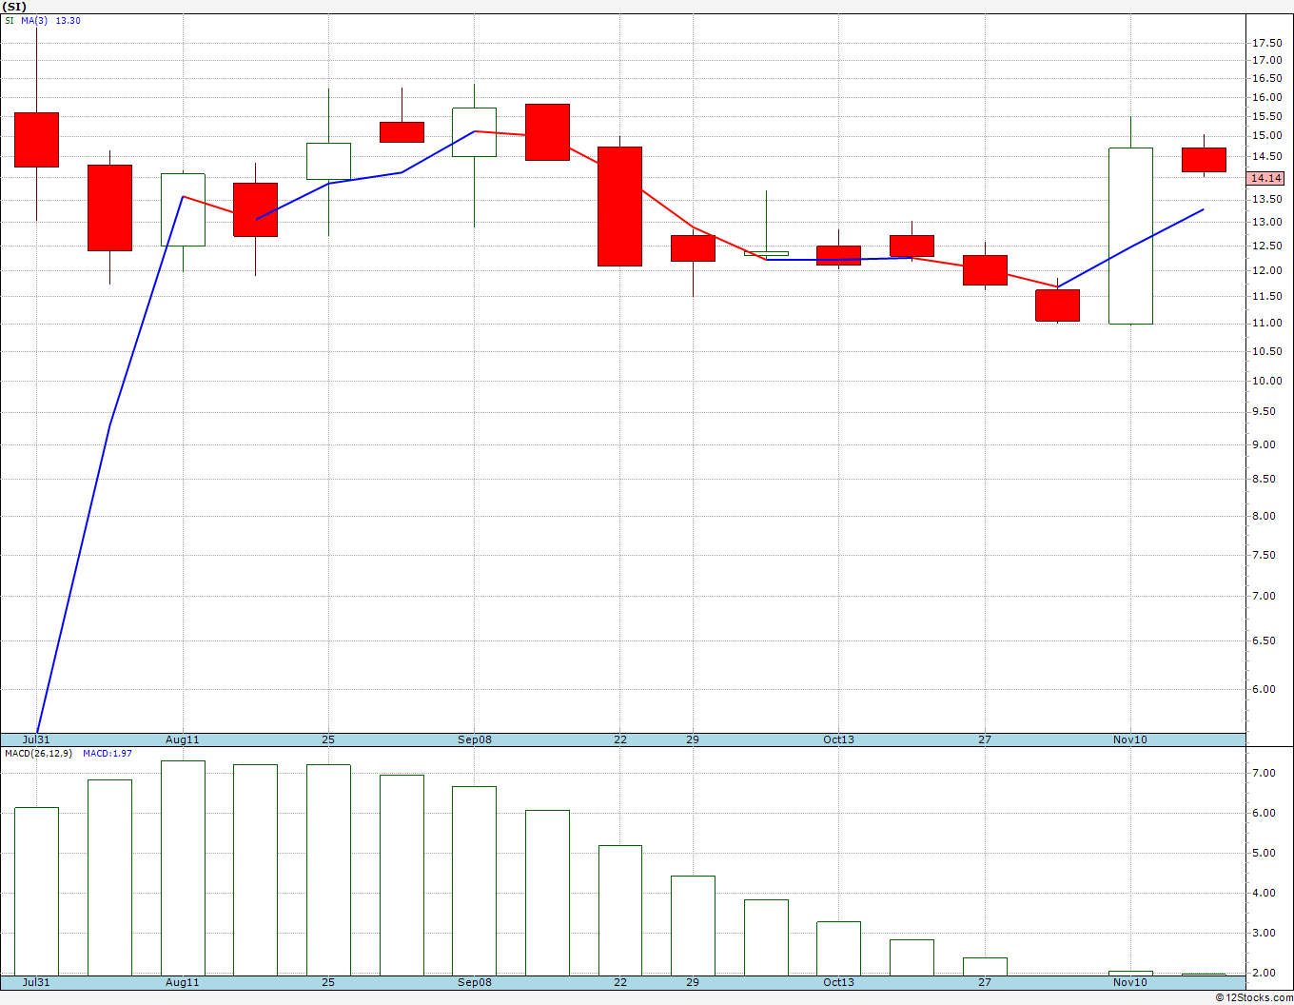This screenshot has width=1294, height=1005.
Task: Select the white Aug11 candlestick body
Action: click(x=183, y=209)
